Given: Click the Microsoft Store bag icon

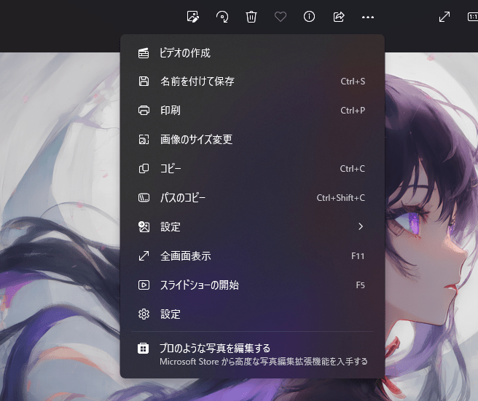Looking at the screenshot, I should [144, 348].
